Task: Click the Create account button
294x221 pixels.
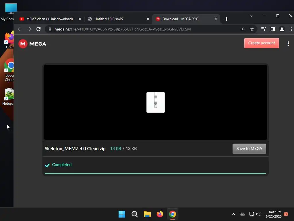Action: [x=262, y=43]
